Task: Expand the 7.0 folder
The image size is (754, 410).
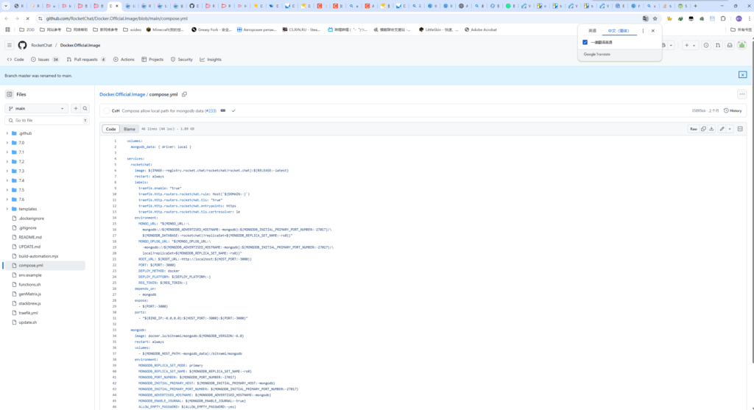Action: (7, 143)
